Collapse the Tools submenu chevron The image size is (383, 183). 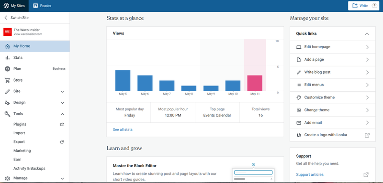(x=62, y=114)
